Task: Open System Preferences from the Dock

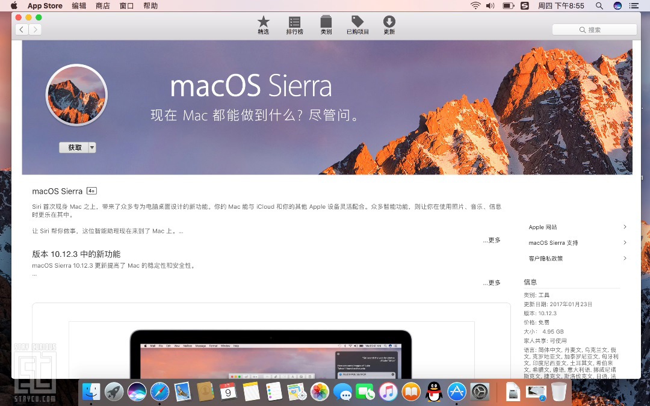Action: coord(480,392)
